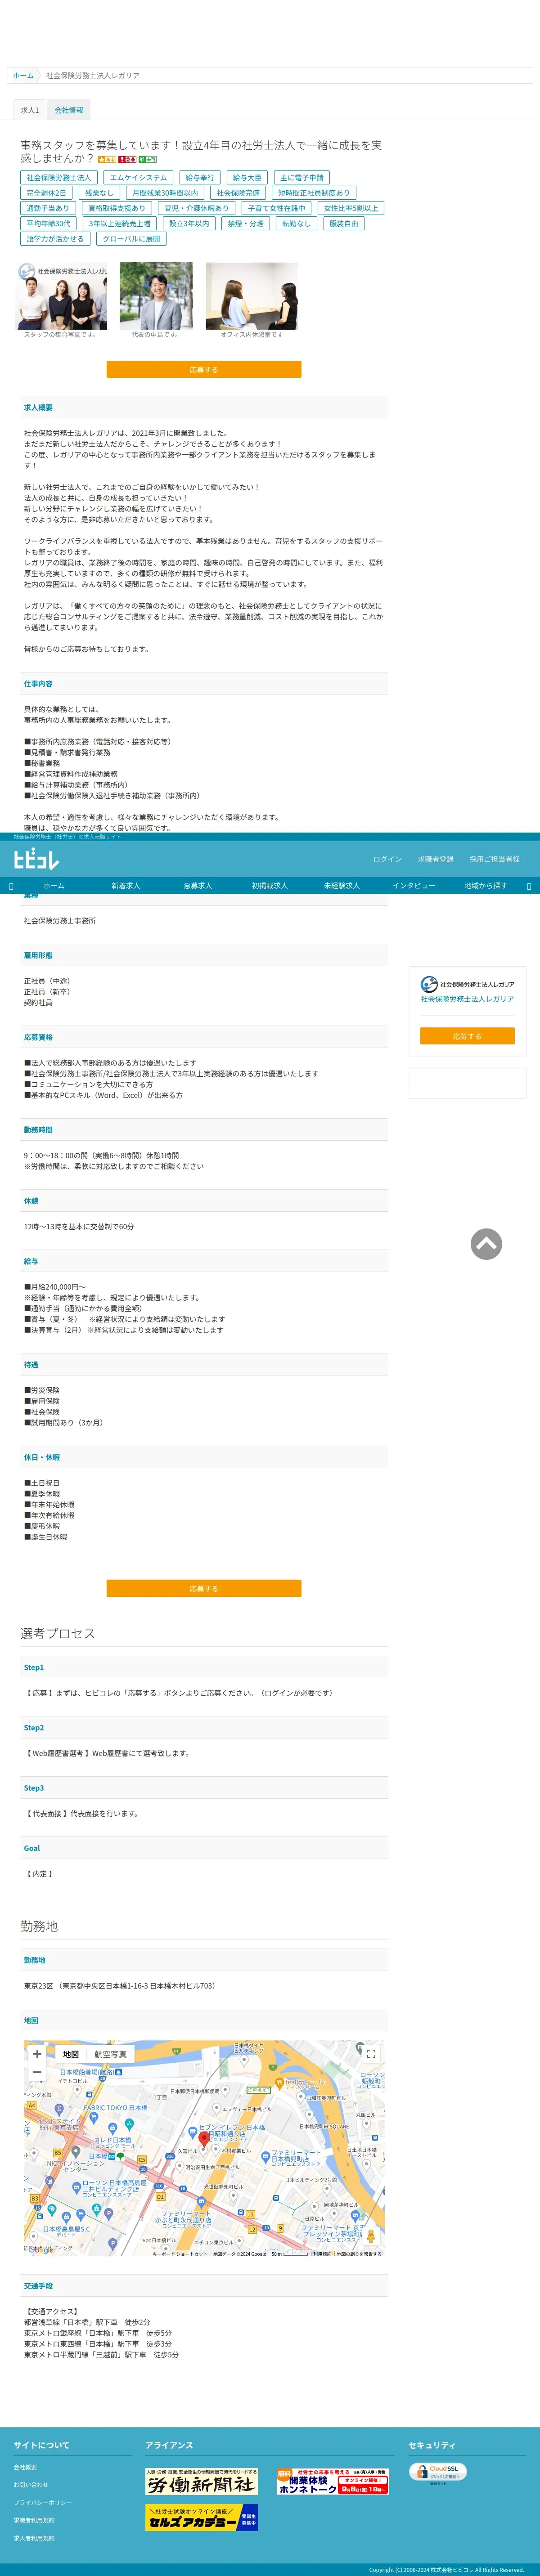This screenshot has width=540, height=2576.
Task: Zoom in on the map
Action: [x=37, y=2054]
